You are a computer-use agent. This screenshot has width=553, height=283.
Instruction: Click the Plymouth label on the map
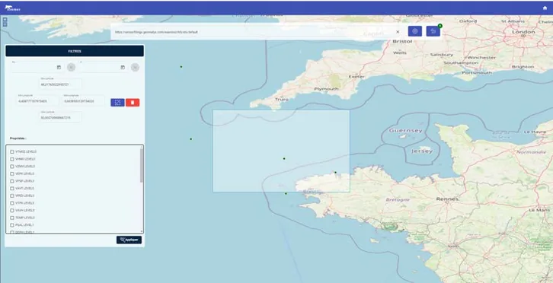click(x=326, y=89)
